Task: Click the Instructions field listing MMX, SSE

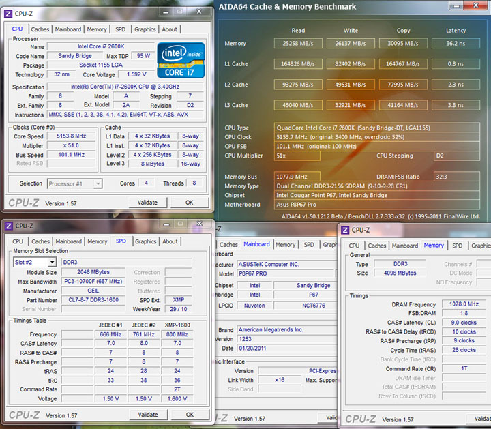Action: (125, 115)
